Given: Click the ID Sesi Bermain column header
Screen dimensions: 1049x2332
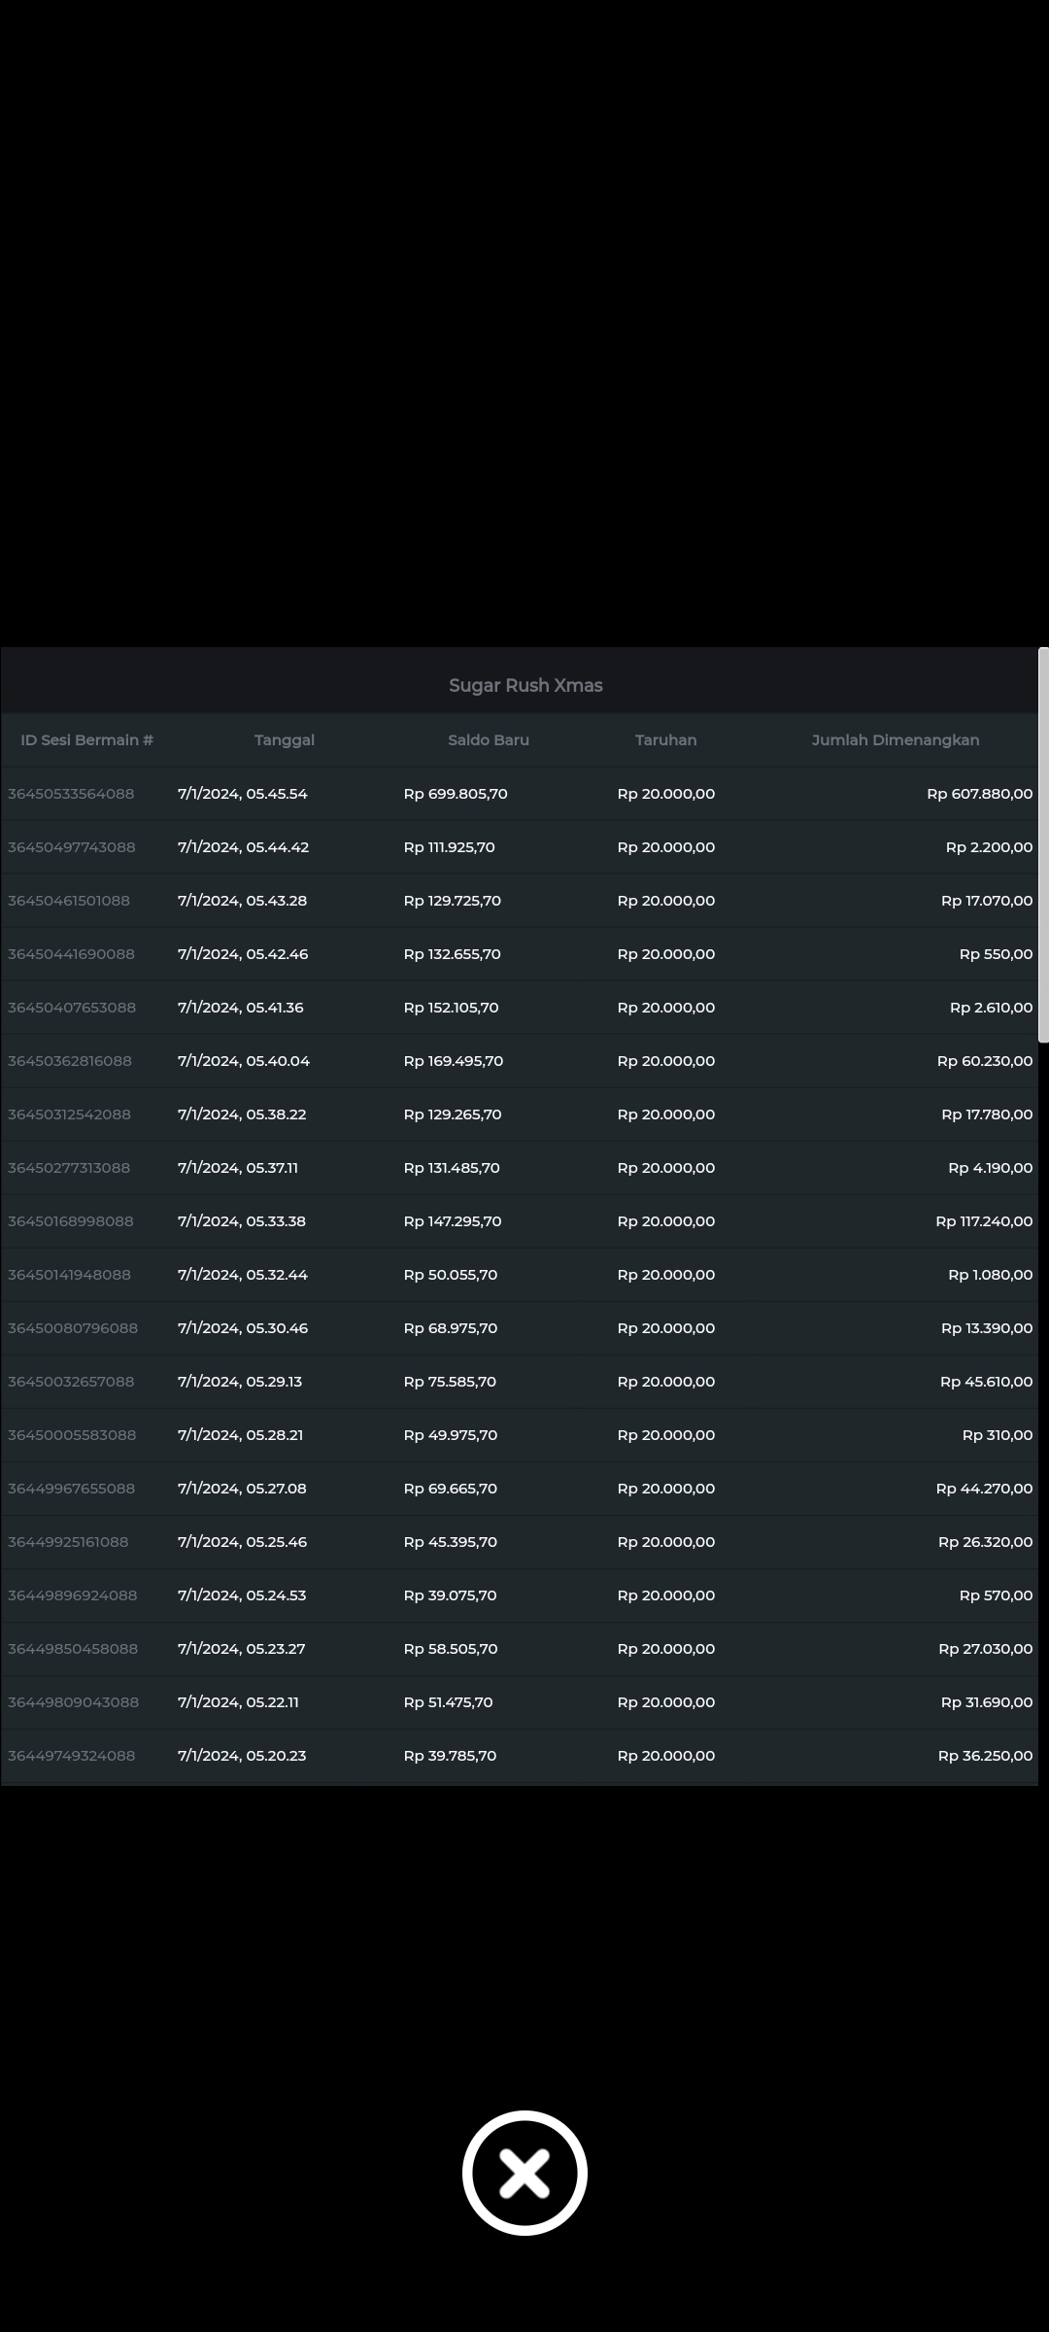Looking at the screenshot, I should 86,740.
